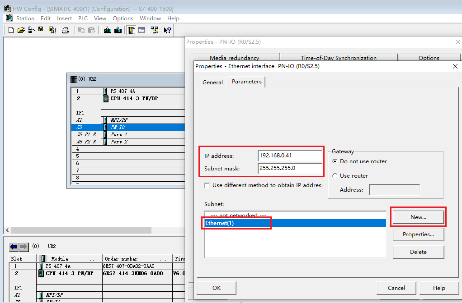Click the New... subnet button
Screen dimensions: 462x303
point(419,217)
